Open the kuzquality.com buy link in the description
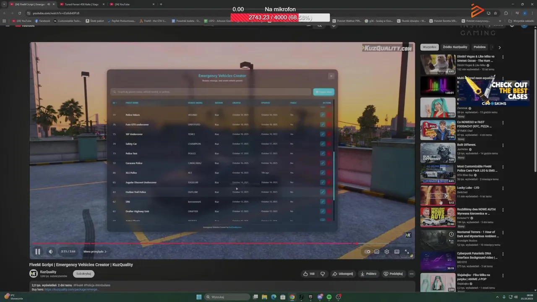Screen dimensions: 537x302 (72, 289)
